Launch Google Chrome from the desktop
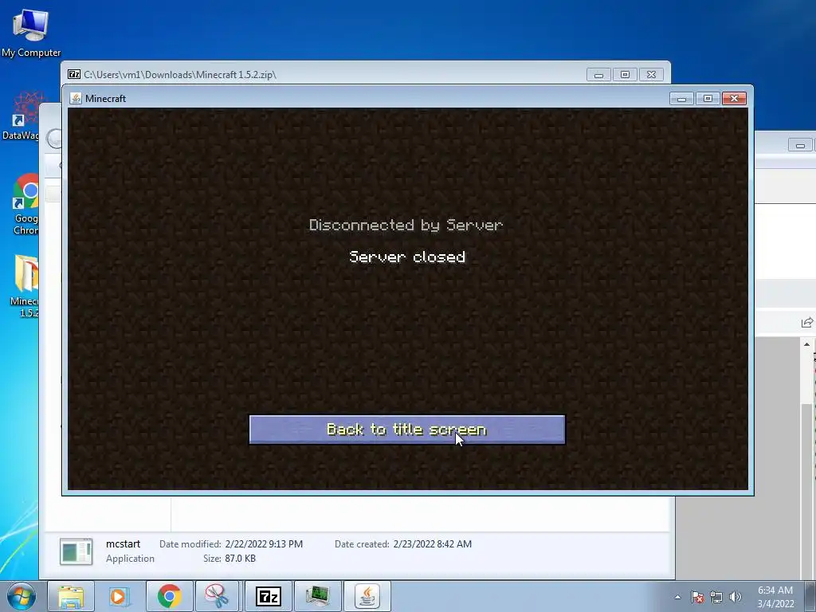 tap(25, 204)
